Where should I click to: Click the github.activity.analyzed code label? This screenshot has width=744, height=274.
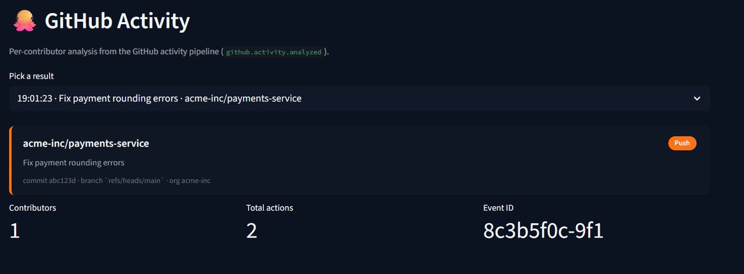pos(273,52)
